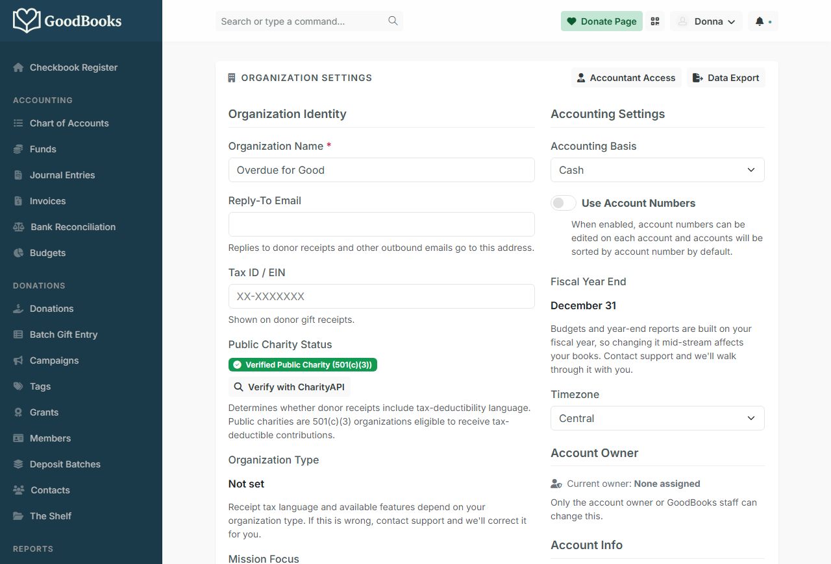This screenshot has height=564, width=831.
Task: Click the Journal Entries document icon
Action: [18, 175]
